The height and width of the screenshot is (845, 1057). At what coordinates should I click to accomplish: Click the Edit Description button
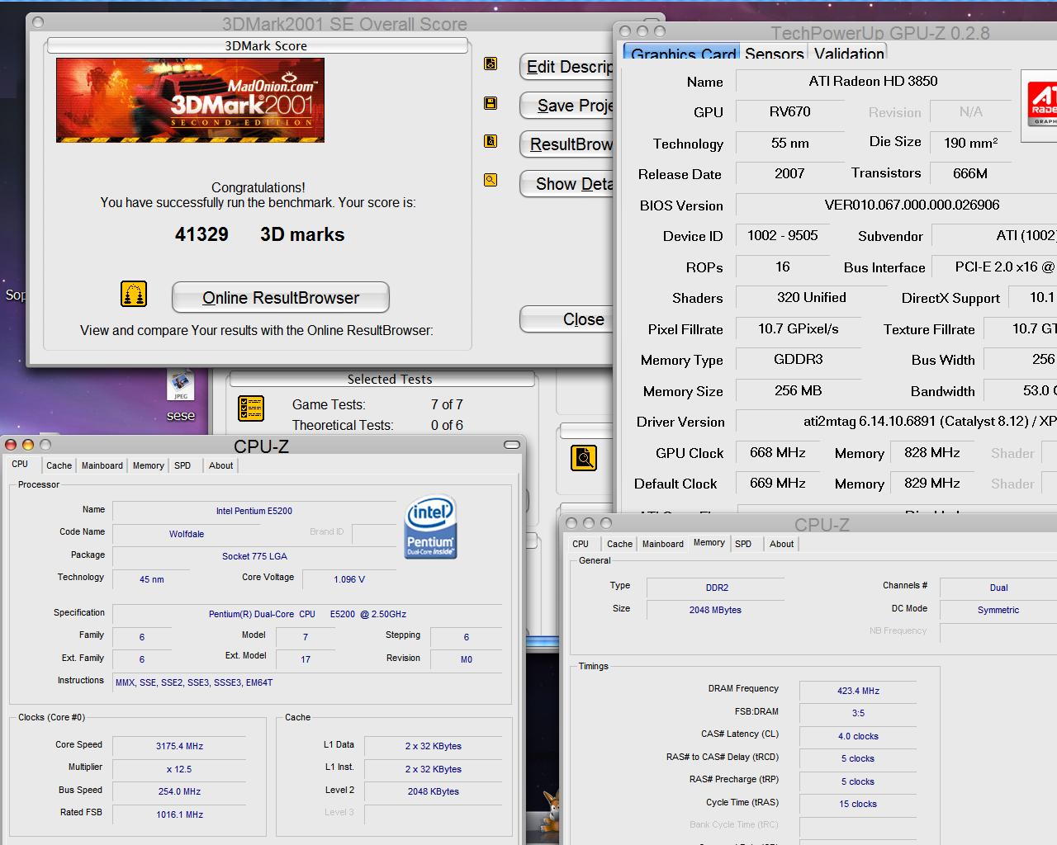point(566,67)
